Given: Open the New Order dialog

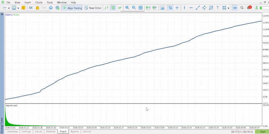Looking at the screenshot, I should [93, 8].
